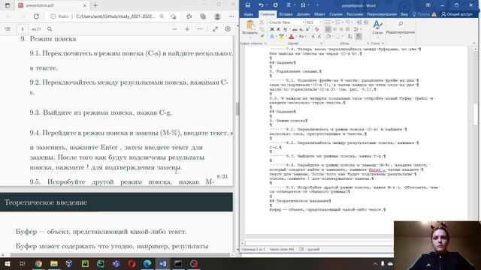481x270 pixels.
Task: Switch to the Макет ribbon tab
Action: coord(319,14)
